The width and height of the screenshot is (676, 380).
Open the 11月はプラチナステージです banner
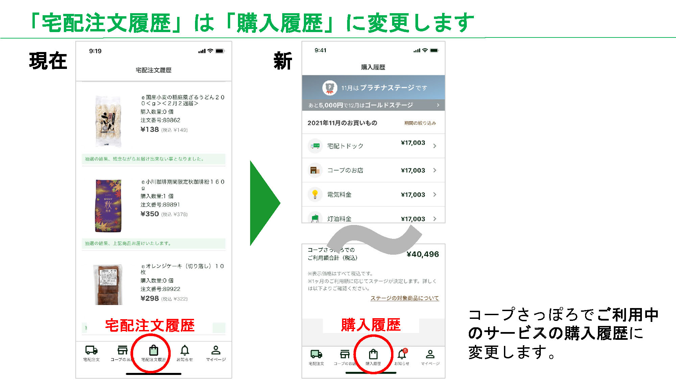click(x=373, y=87)
